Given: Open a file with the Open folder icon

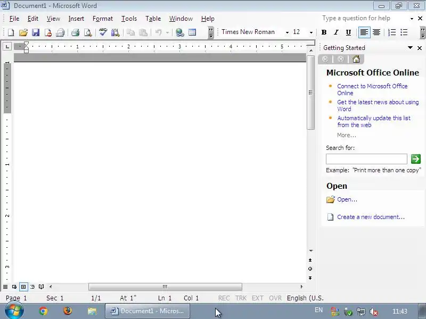Looking at the screenshot, I should 23,32.
